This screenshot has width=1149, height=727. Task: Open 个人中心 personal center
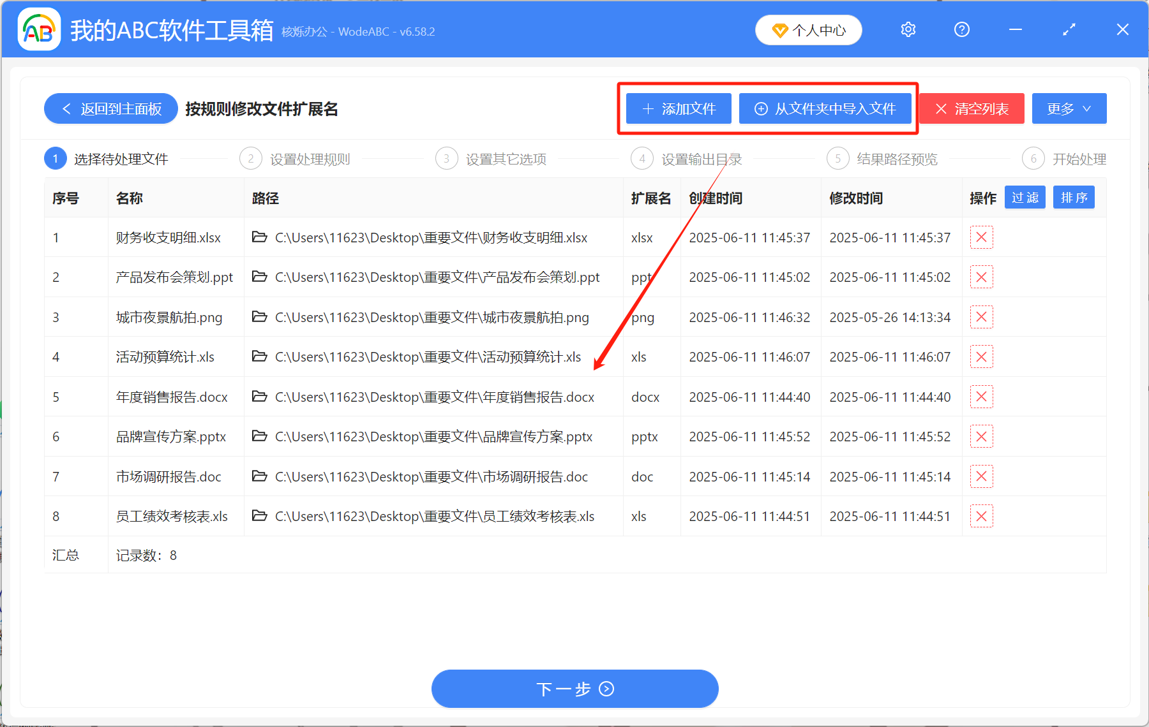[809, 30]
